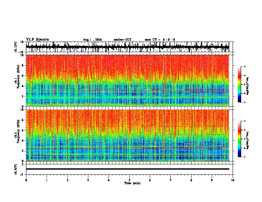Click the ch.3 axis "5" tick label
The height and width of the screenshot is (202, 262).
pyautogui.click(x=23, y=164)
